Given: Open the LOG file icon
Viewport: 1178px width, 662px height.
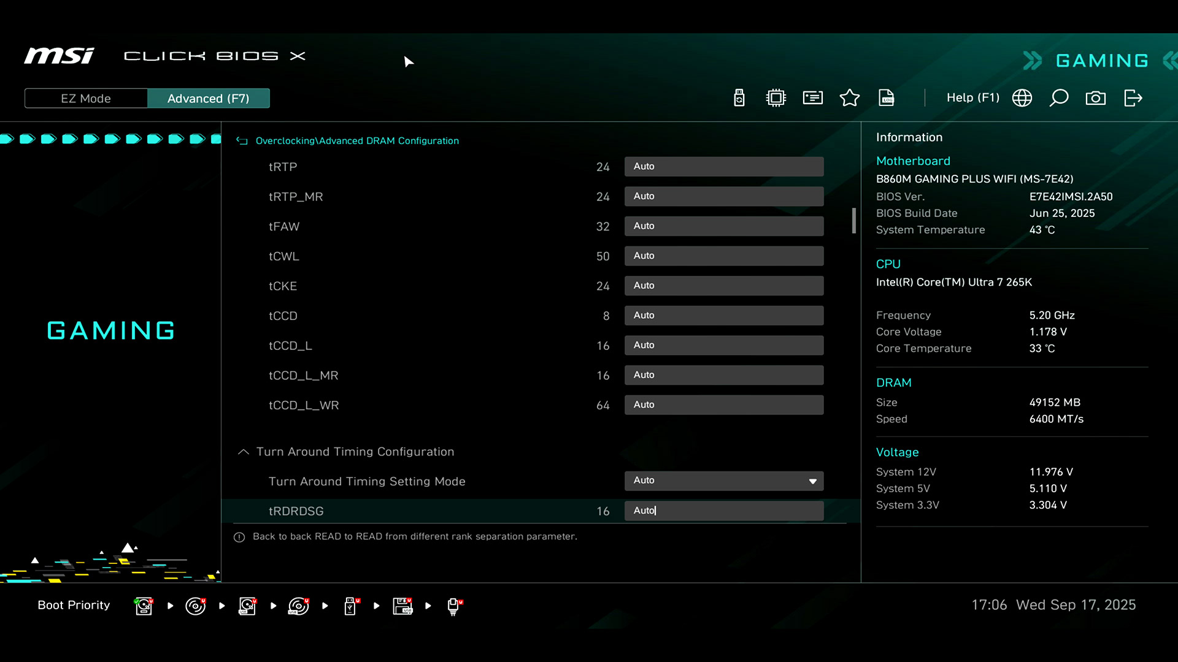Looking at the screenshot, I should [x=886, y=98].
